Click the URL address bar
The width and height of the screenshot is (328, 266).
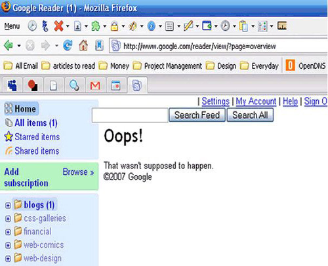tap(218, 46)
